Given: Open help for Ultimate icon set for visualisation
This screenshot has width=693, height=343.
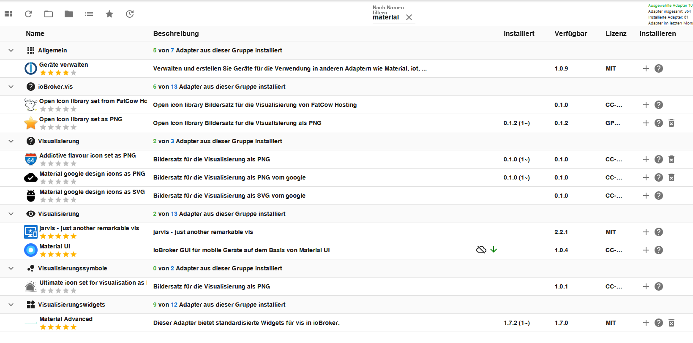Looking at the screenshot, I should [659, 286].
